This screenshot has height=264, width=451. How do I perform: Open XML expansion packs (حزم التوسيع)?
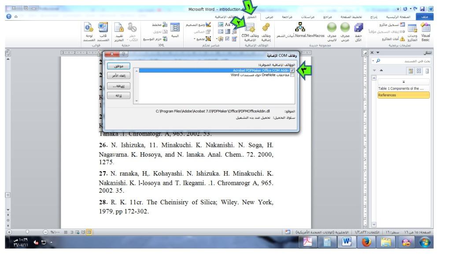(x=155, y=39)
